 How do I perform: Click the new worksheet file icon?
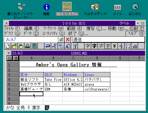8,46
